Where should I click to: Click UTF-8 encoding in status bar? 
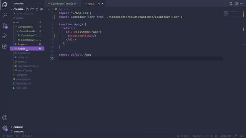tap(209, 136)
